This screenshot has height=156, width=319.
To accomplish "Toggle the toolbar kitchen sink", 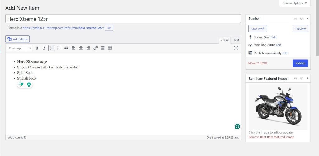I will 110,48.
